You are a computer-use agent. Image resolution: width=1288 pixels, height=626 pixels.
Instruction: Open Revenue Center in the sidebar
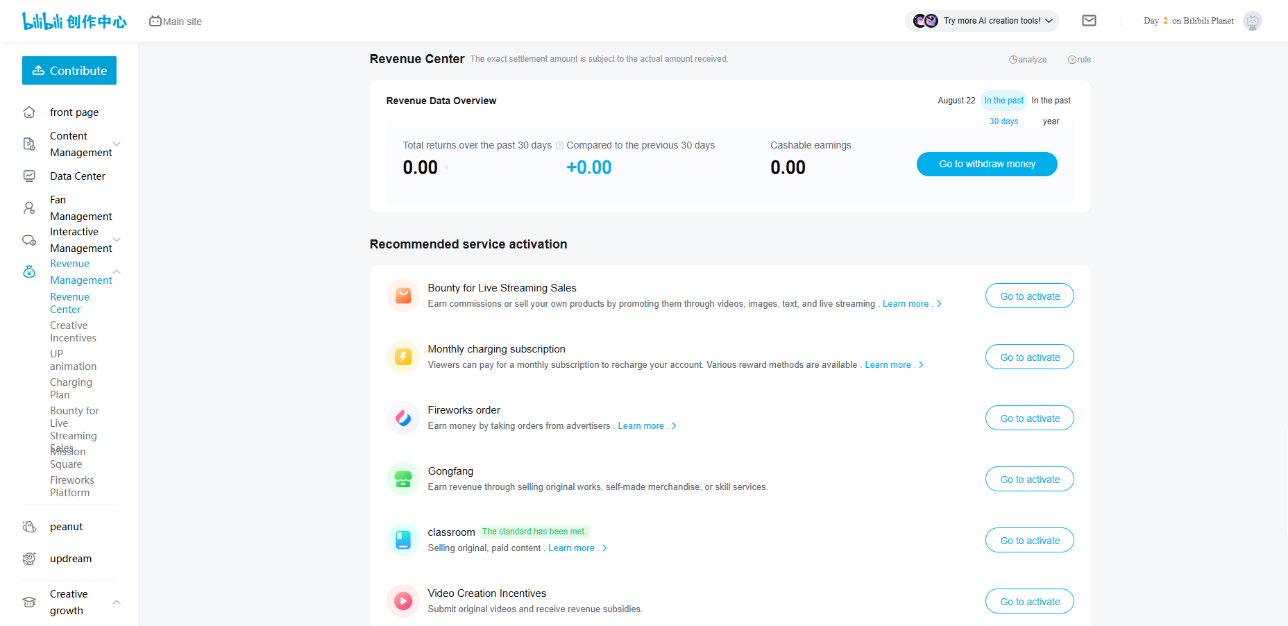(x=69, y=303)
